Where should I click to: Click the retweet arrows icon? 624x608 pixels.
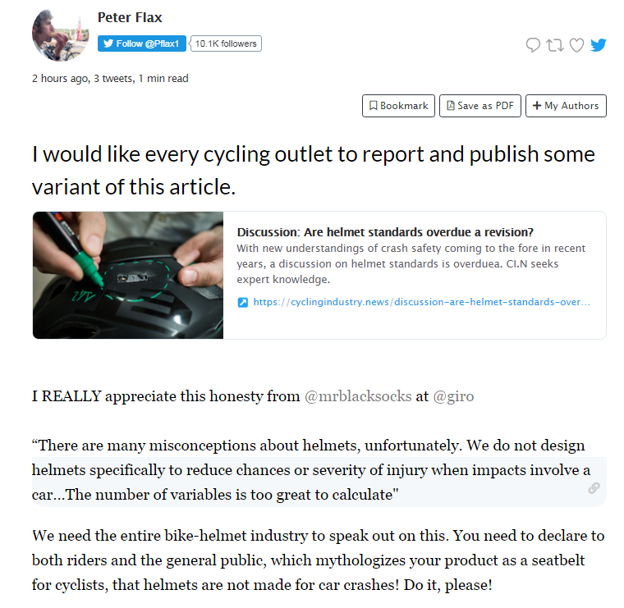[555, 45]
